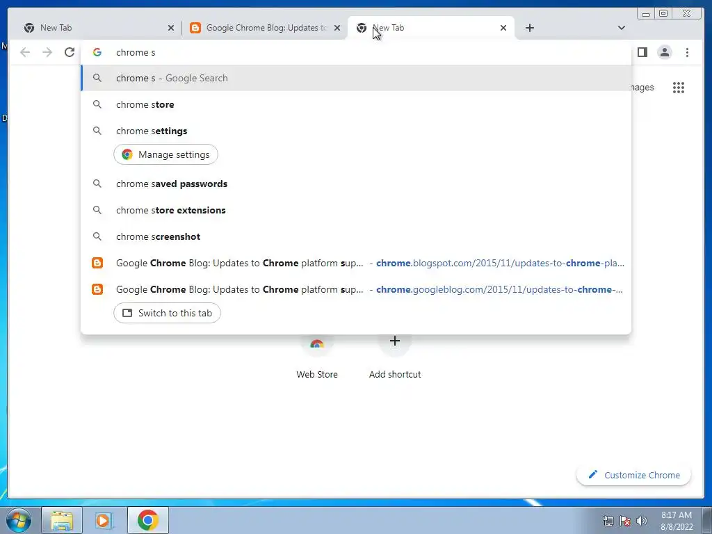Click the Chrome taskbar icon
Viewport: 712px width, 534px height.
[147, 520]
